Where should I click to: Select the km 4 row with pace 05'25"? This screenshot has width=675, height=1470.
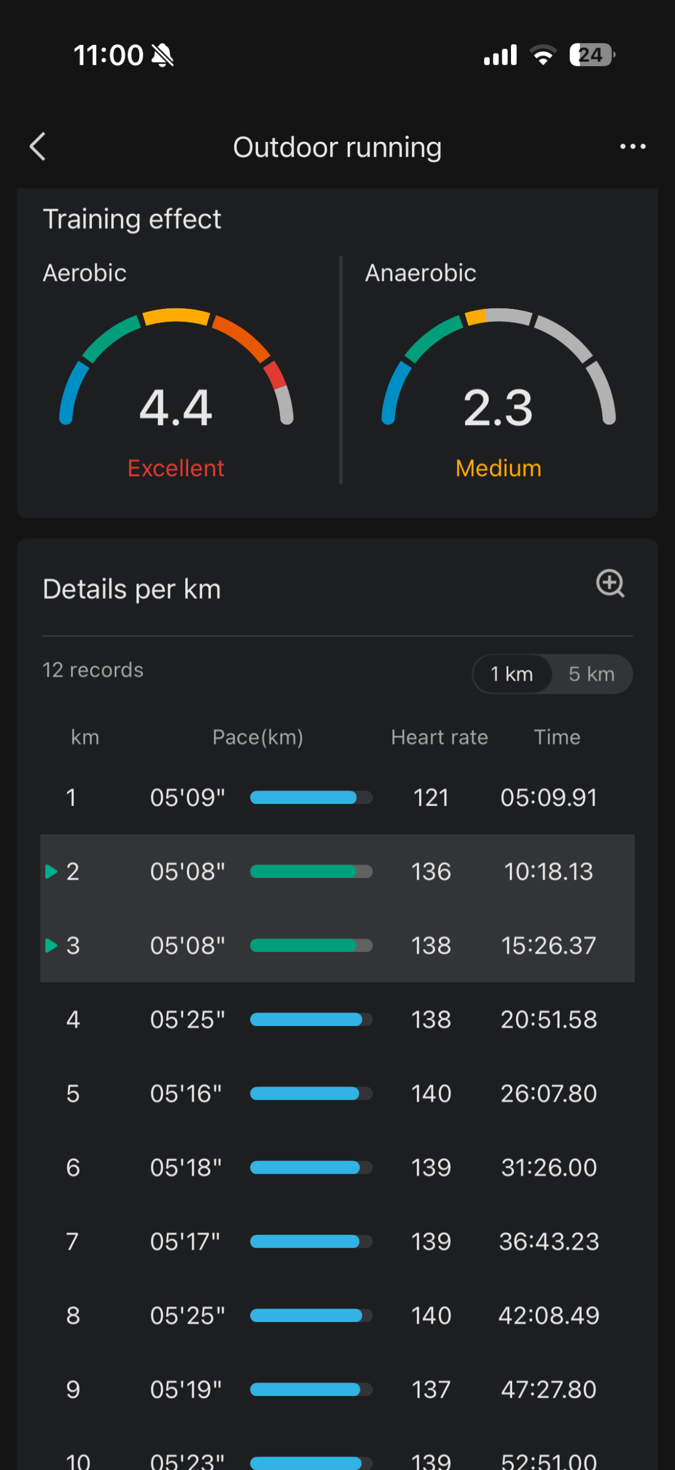coord(337,1020)
